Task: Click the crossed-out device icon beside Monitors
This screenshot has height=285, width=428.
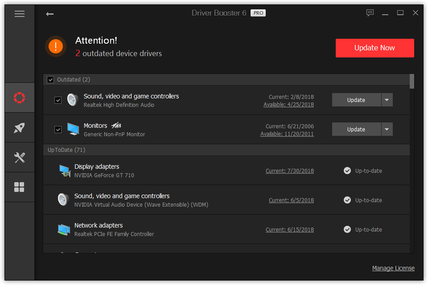Action: point(116,126)
